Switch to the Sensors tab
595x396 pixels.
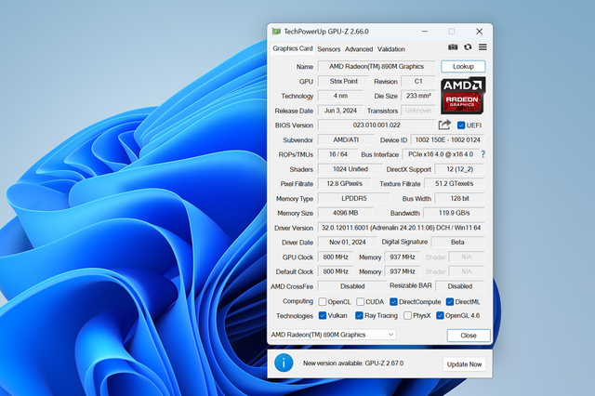(x=328, y=49)
